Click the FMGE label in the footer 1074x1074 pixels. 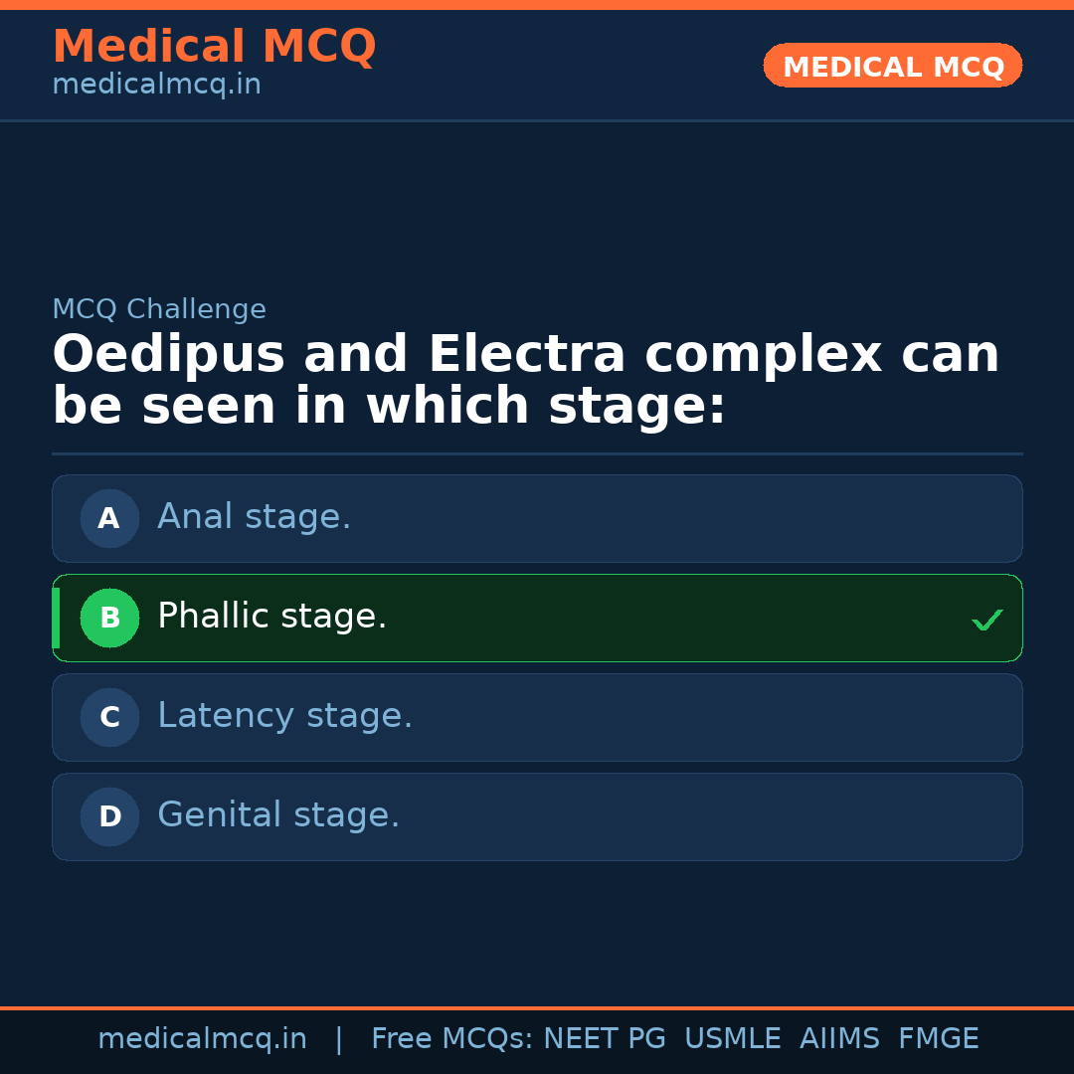(x=938, y=1037)
